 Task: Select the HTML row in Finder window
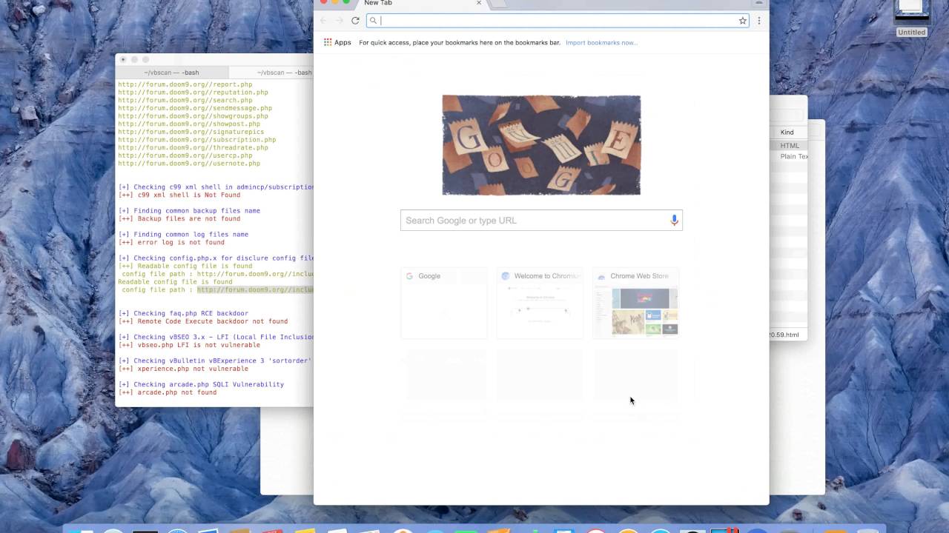[x=789, y=146]
